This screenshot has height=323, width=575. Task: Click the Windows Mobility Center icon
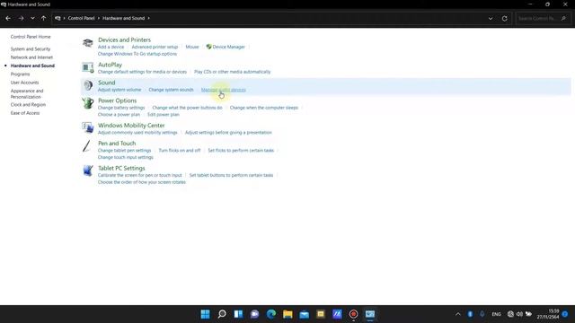tap(88, 128)
